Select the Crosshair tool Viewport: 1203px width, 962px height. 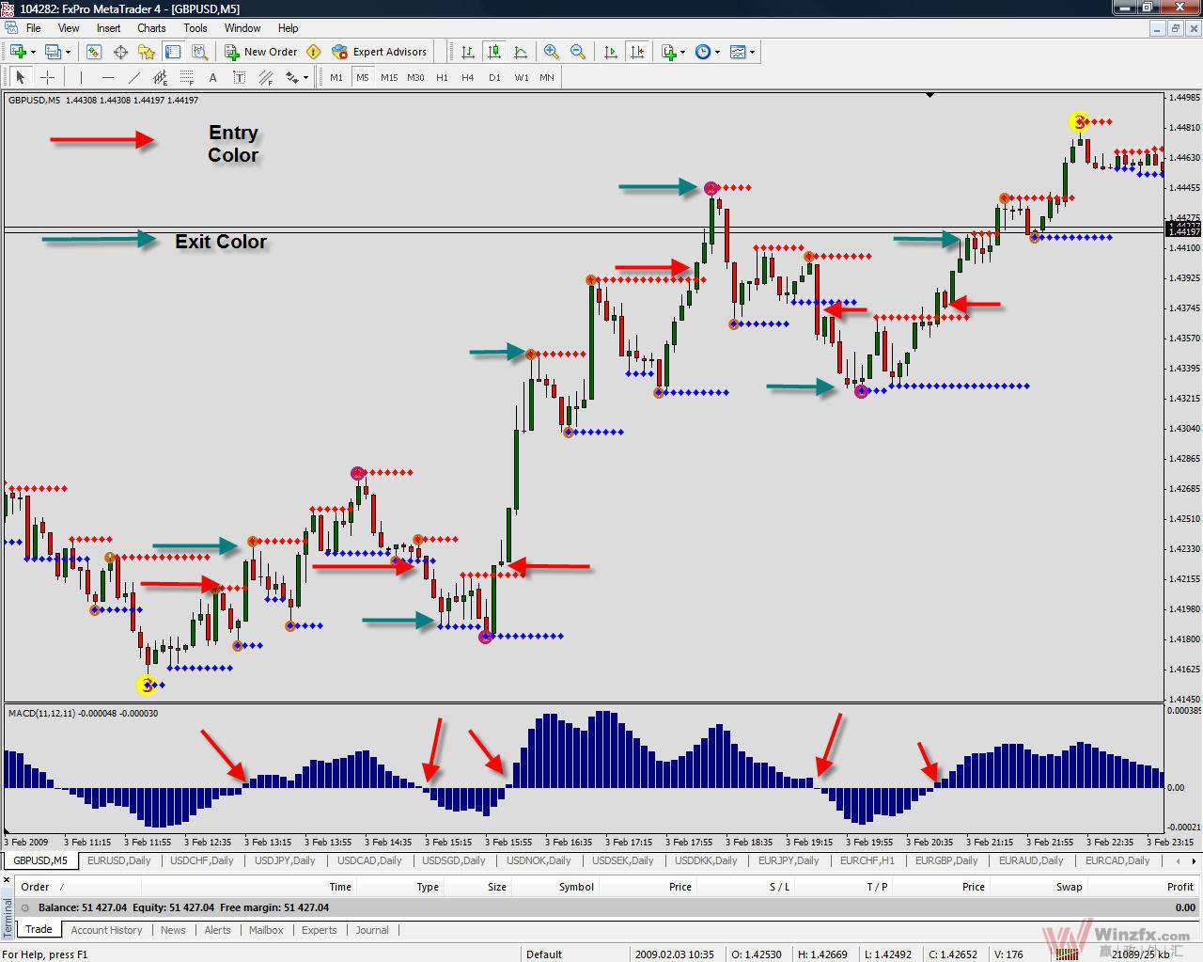(x=47, y=77)
